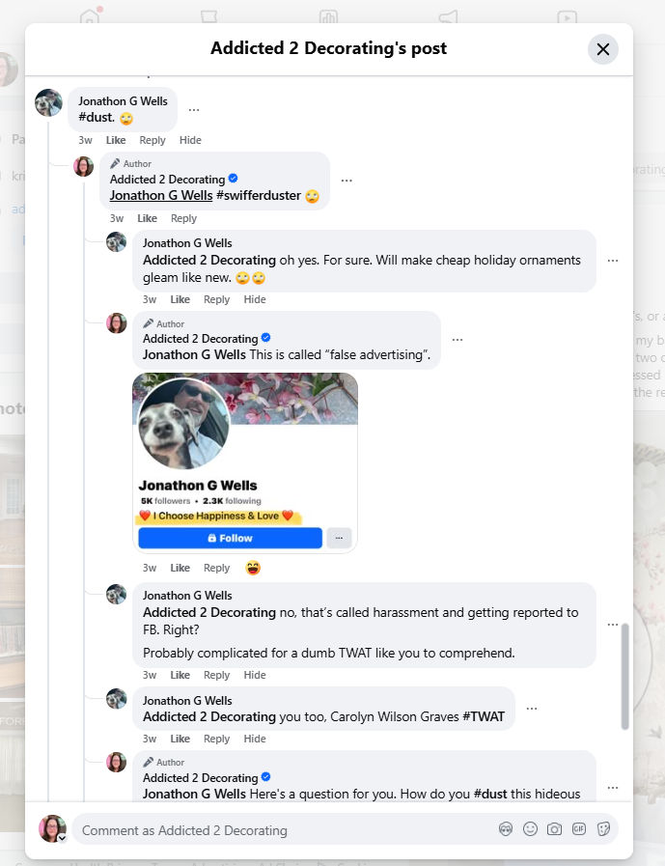Open options for the #TWAT comment
Screen dimensions: 665x866
(x=532, y=709)
